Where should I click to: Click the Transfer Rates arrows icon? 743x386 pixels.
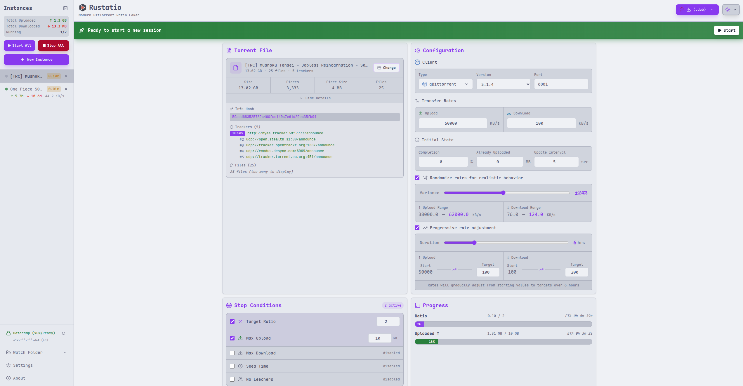tap(417, 101)
